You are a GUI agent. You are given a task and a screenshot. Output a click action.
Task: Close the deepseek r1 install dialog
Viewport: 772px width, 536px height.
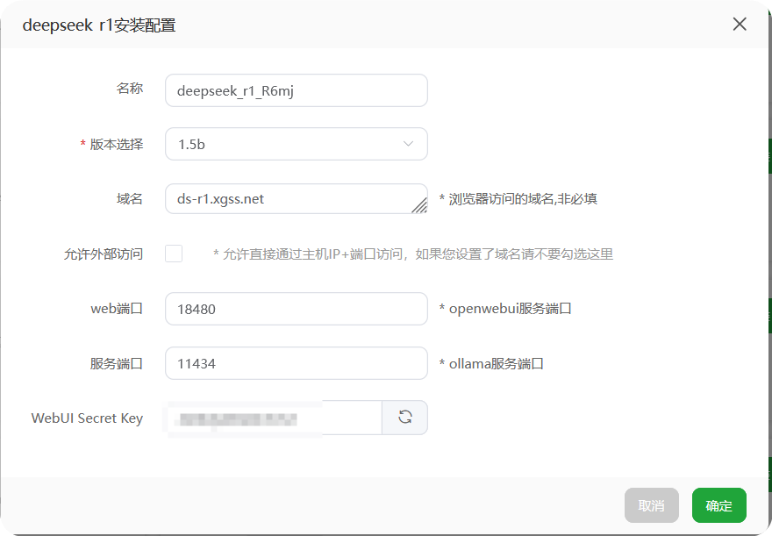[x=740, y=24]
